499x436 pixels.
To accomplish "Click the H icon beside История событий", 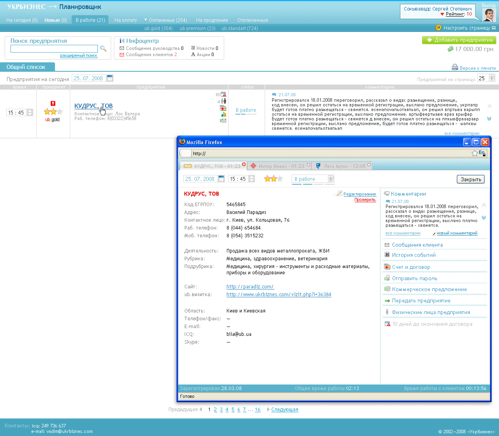I will 387,255.
